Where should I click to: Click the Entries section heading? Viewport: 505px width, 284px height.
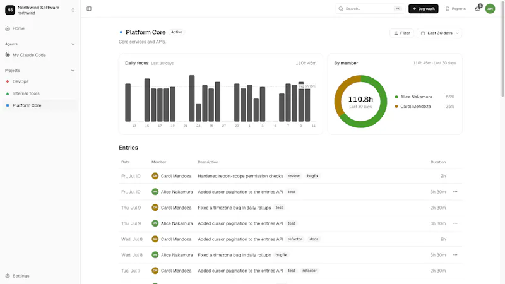pos(128,148)
